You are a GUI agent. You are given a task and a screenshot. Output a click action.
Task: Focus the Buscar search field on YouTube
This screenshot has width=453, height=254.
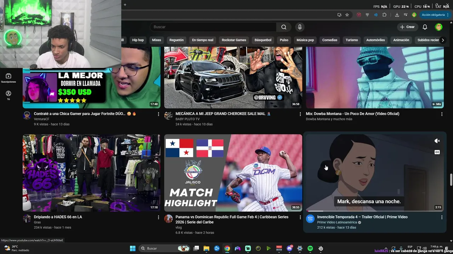213,27
